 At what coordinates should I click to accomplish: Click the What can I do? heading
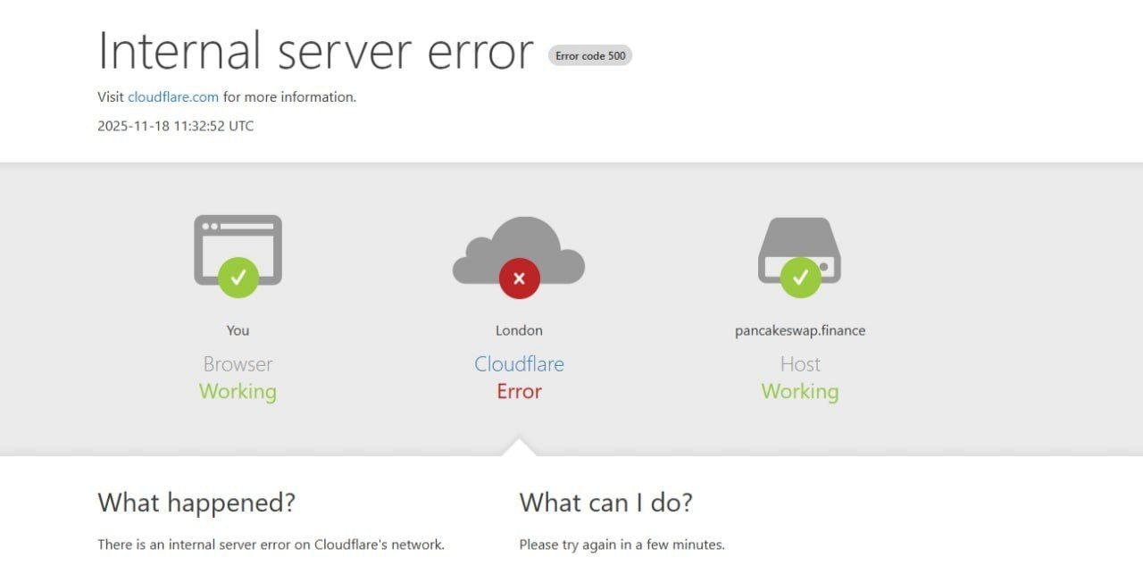(605, 503)
